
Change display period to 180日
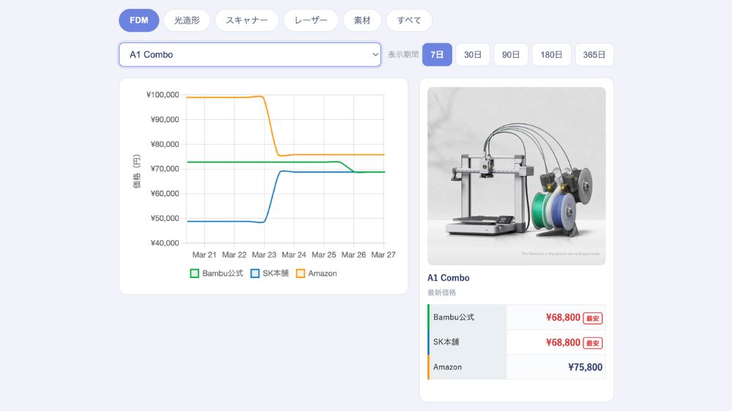(x=551, y=55)
